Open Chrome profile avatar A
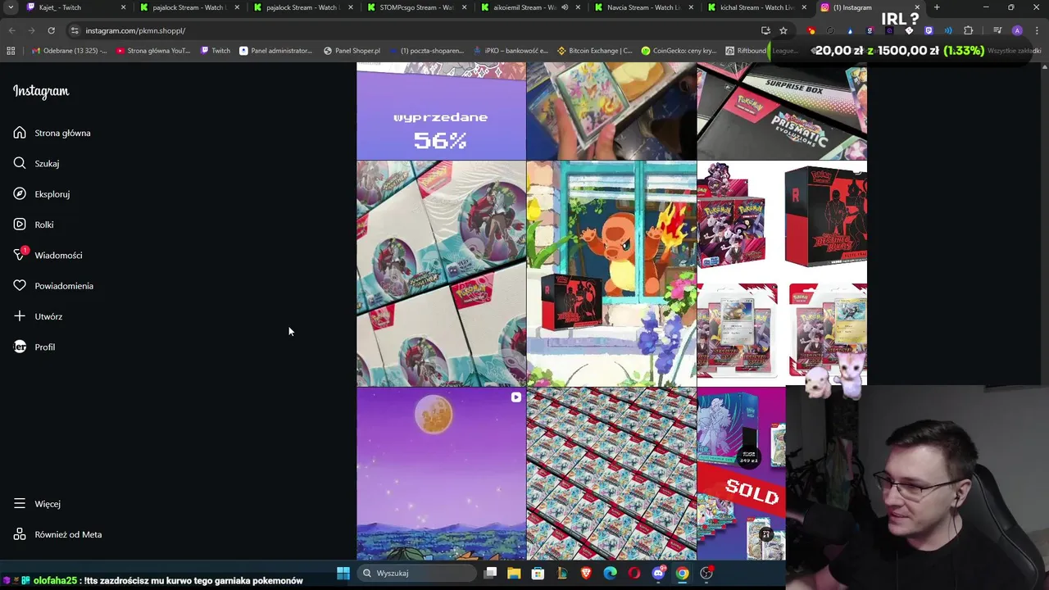The height and width of the screenshot is (590, 1049). coord(1017,30)
